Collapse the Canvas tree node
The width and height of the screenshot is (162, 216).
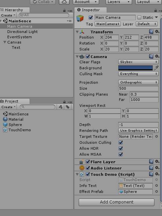pyautogui.click(x=5, y=42)
